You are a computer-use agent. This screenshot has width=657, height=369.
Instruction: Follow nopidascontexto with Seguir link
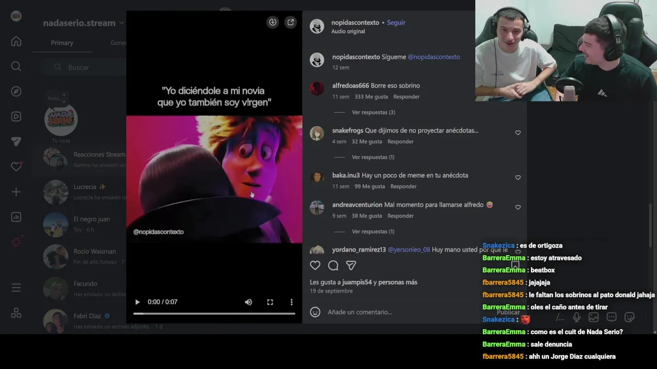click(x=396, y=23)
